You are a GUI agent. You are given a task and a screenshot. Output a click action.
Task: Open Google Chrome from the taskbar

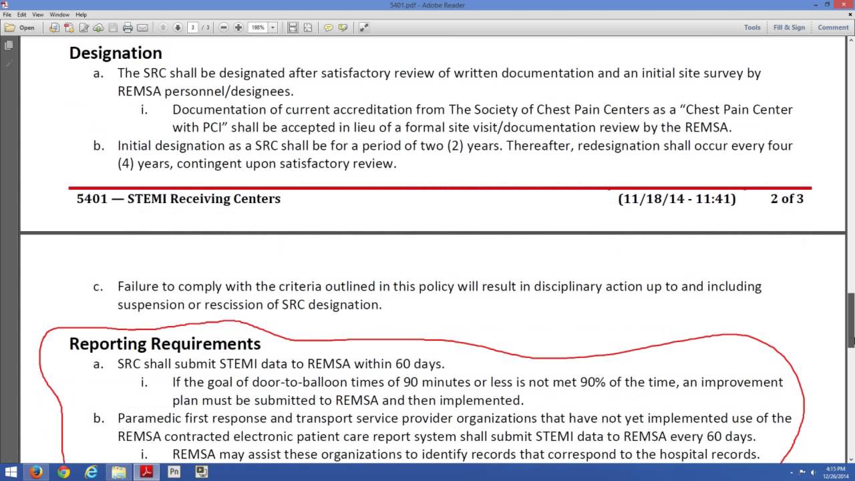pos(63,472)
